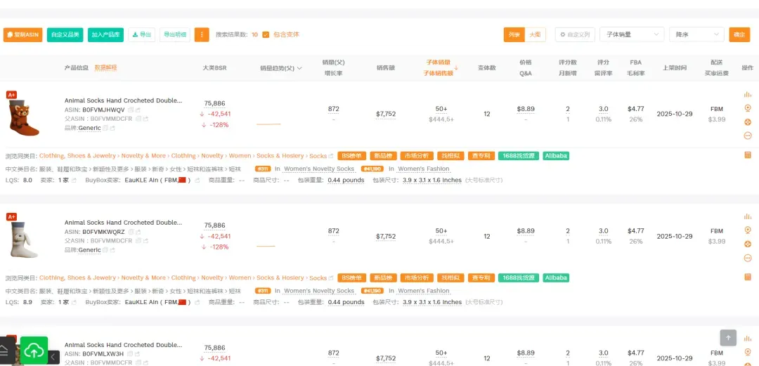Image resolution: width=759 pixels, height=366 pixels.
Task: Click the four-dot circle icon in B0FVMKWQRZ row
Action: 747,244
